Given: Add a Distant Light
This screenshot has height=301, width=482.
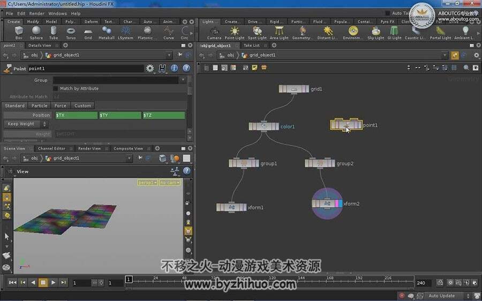Looking at the screenshot, I should 328,33.
